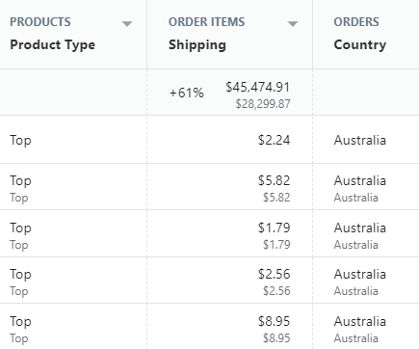The width and height of the screenshot is (419, 349).
Task: Click the PRODUCTS group label
Action: (x=40, y=22)
